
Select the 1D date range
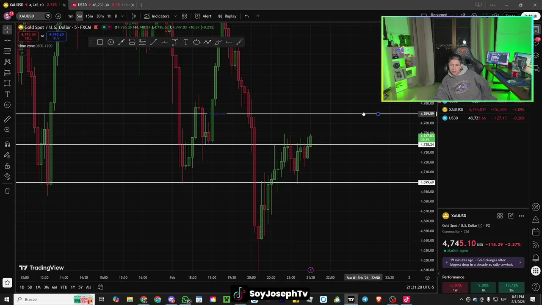22,287
